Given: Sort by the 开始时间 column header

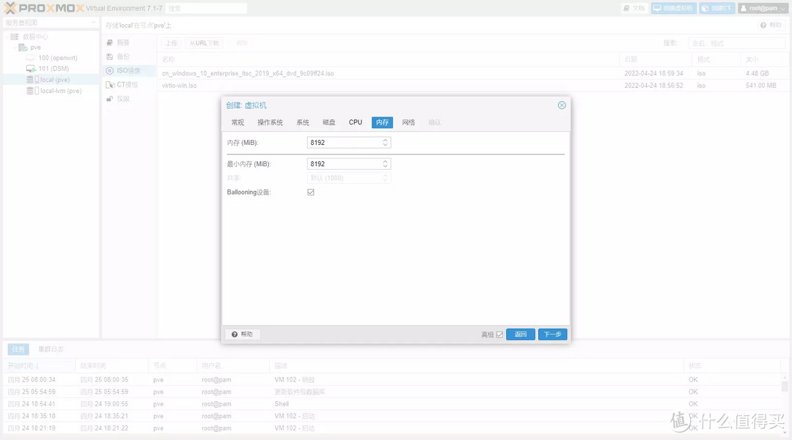Looking at the screenshot, I should pyautogui.click(x=40, y=365).
